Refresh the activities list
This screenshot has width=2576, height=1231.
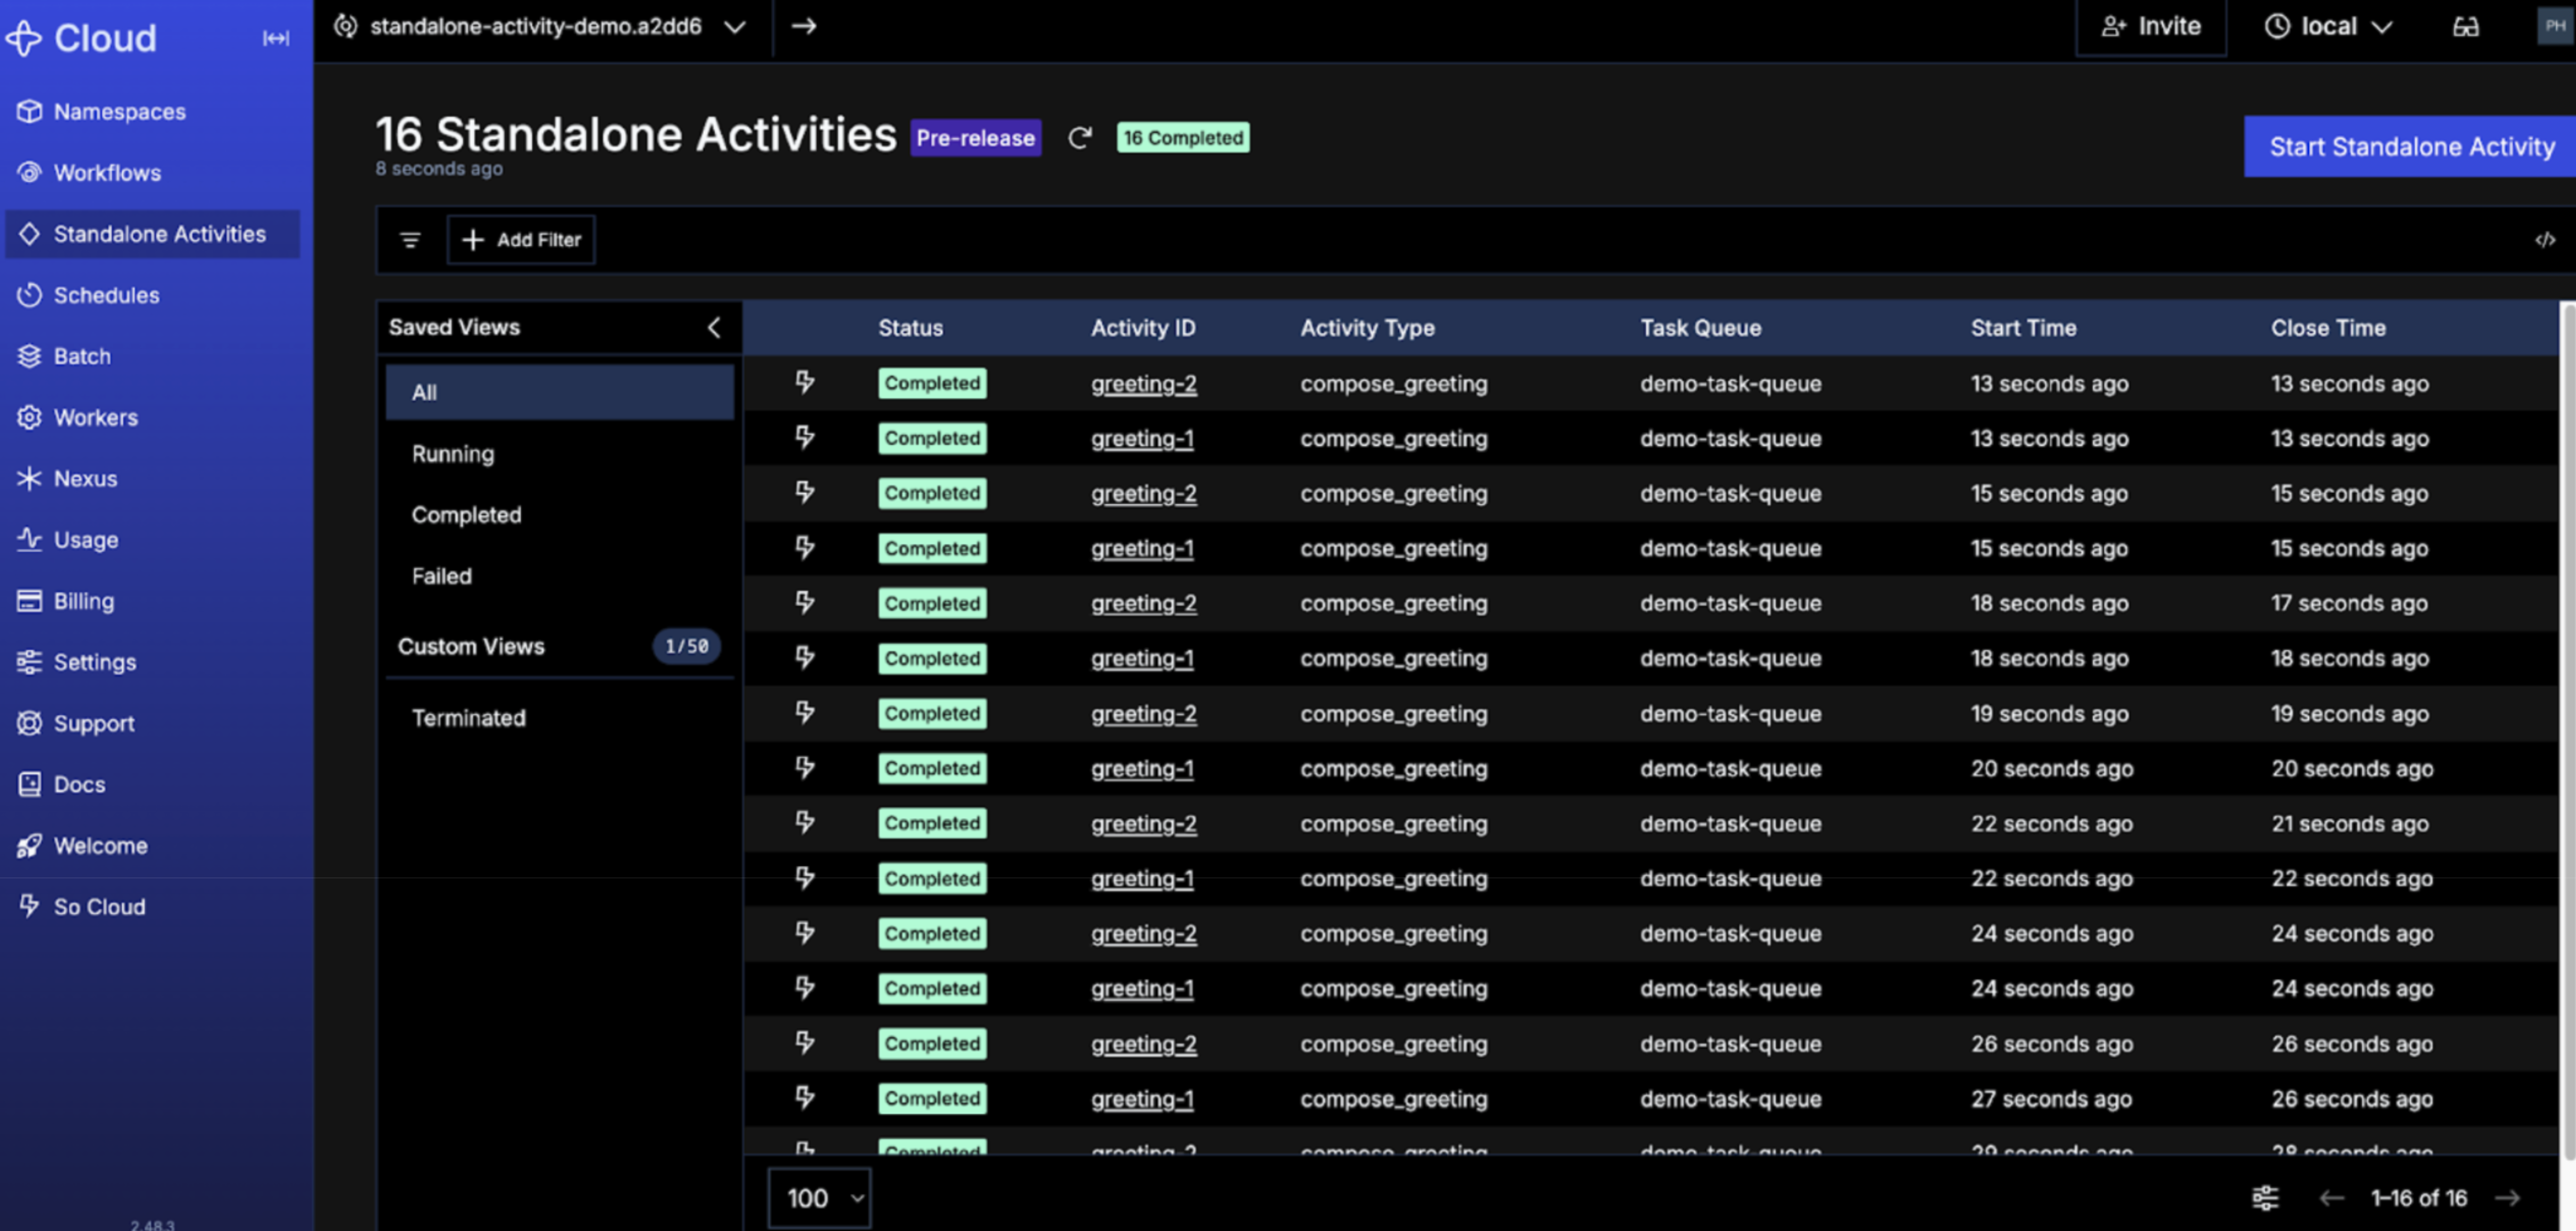(x=1079, y=138)
